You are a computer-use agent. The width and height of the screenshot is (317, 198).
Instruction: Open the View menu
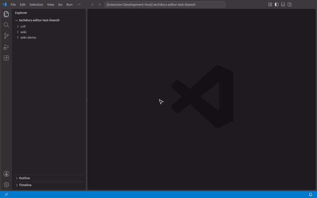[x=51, y=4]
